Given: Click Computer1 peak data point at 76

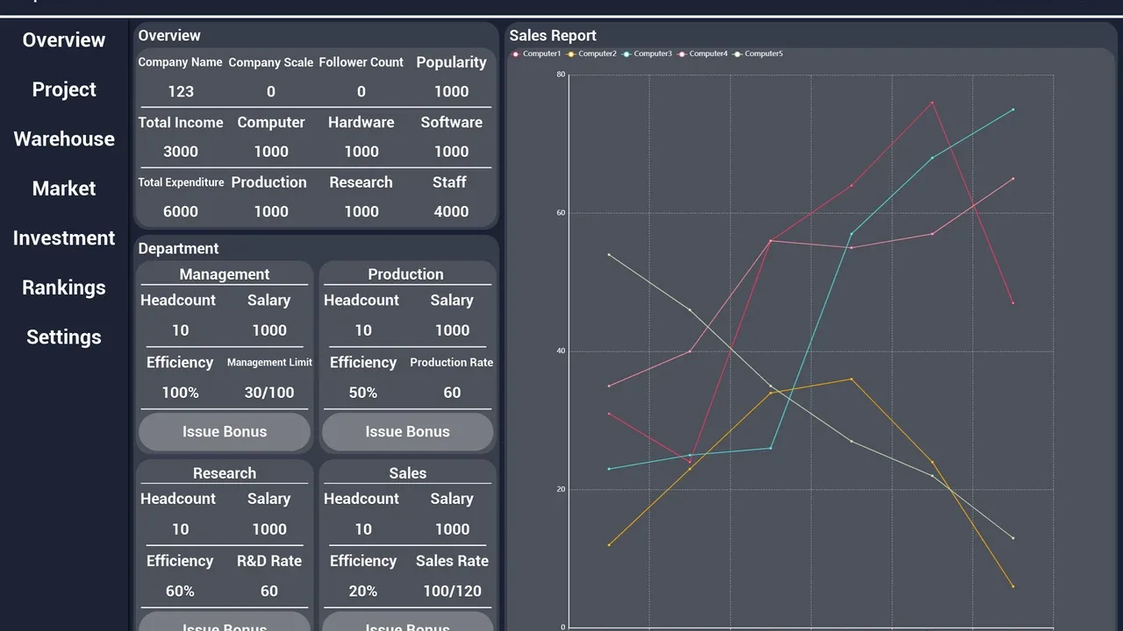Looking at the screenshot, I should pyautogui.click(x=932, y=103).
